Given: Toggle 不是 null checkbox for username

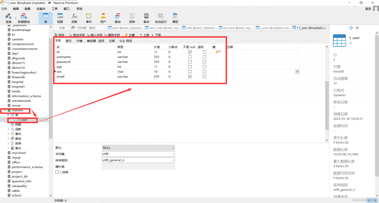Looking at the screenshot, I should tap(190, 57).
